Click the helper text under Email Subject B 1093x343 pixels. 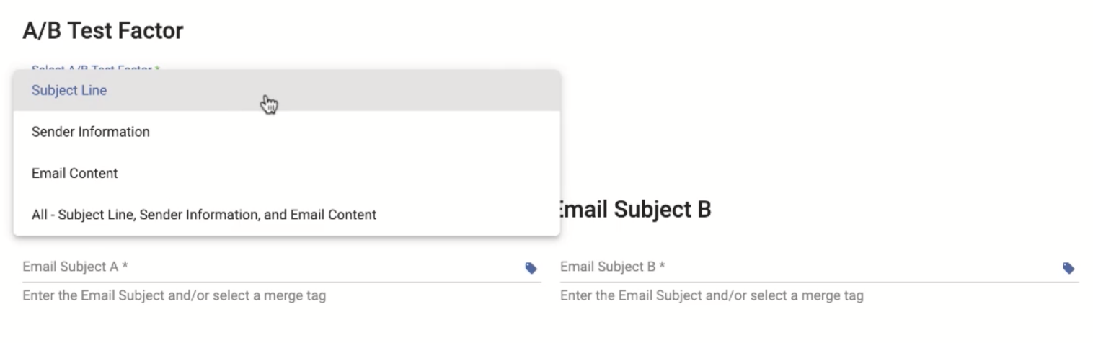coord(712,295)
